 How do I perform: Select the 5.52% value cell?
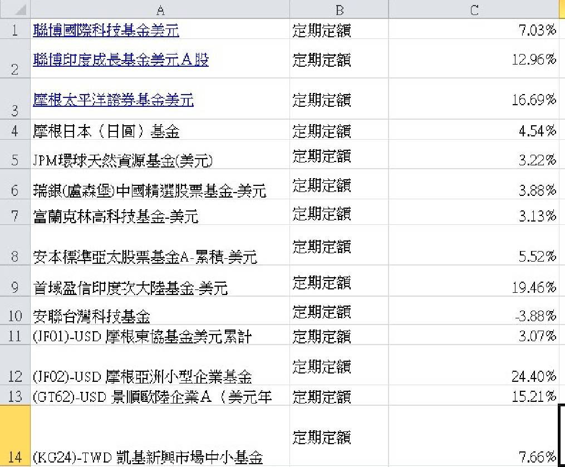coord(474,245)
